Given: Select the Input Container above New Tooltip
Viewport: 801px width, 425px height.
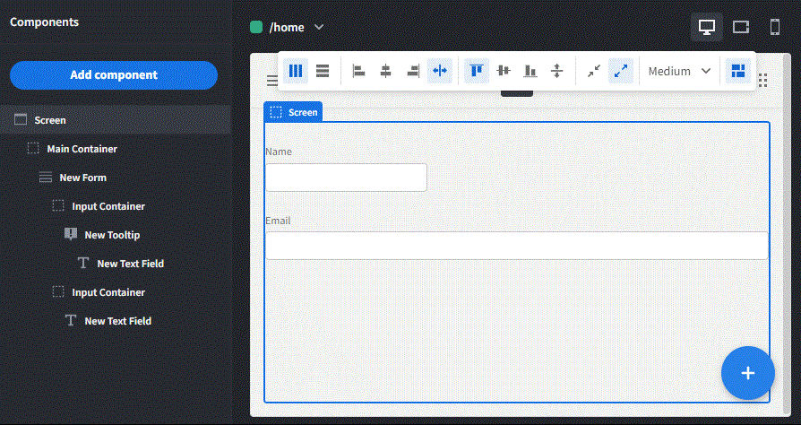Looking at the screenshot, I should point(116,206).
